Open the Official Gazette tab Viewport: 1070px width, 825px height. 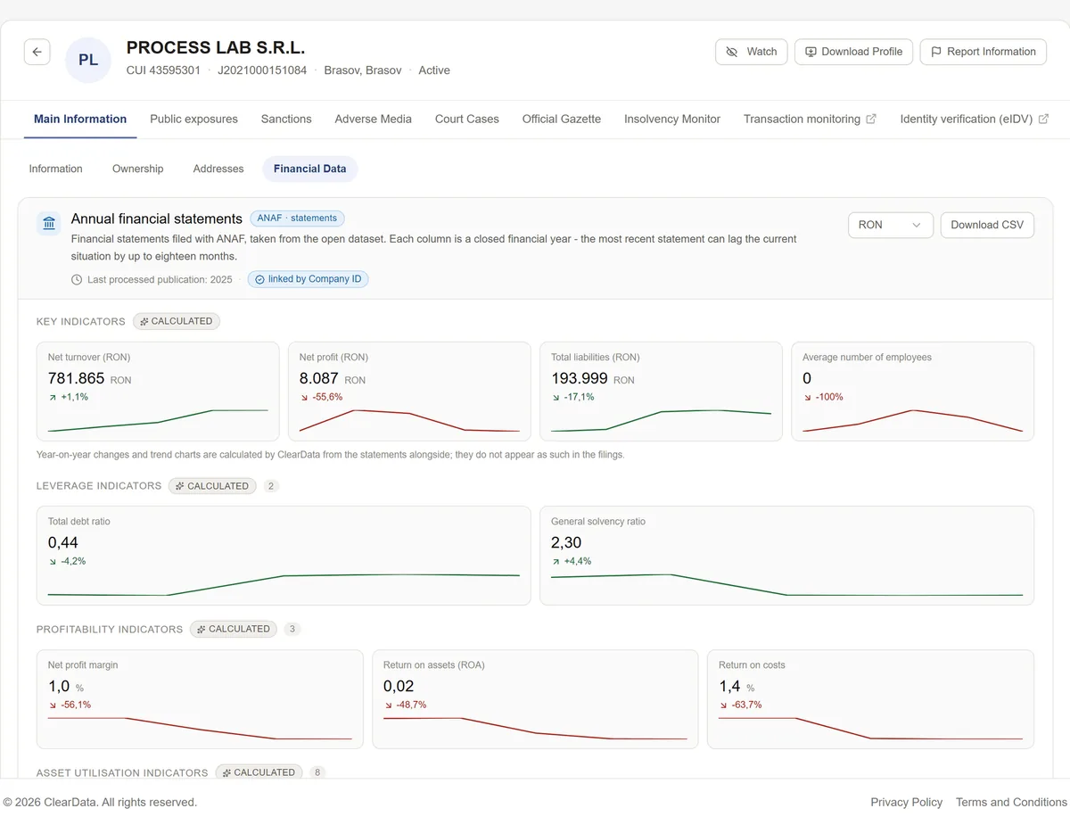pyautogui.click(x=562, y=119)
